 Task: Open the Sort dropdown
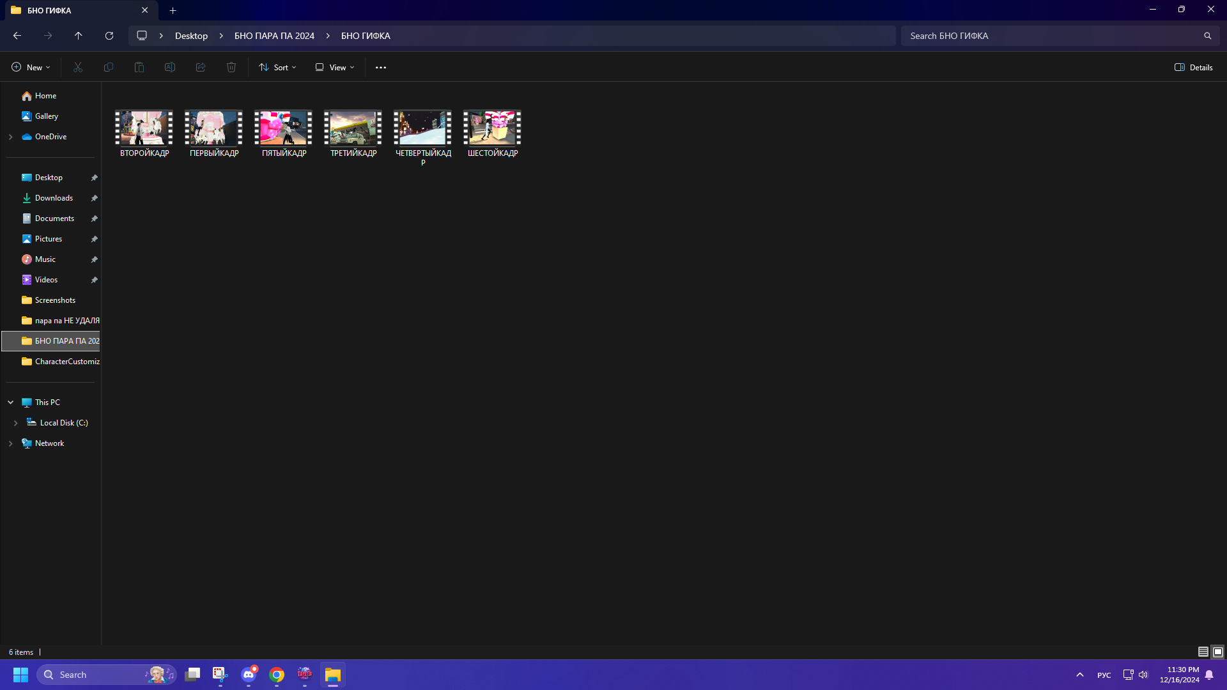277,67
